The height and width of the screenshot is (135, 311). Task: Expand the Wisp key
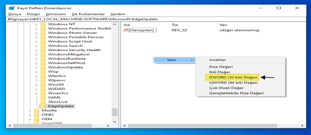(x=36, y=72)
